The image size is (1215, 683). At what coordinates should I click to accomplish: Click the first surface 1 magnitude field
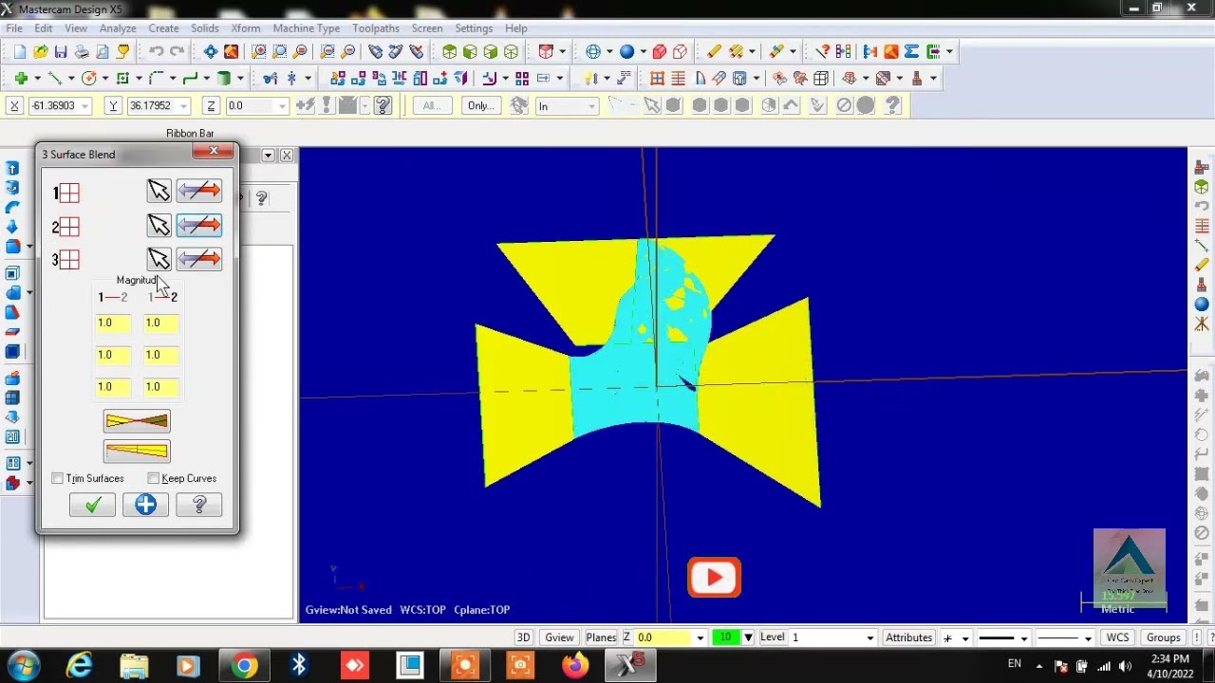(x=112, y=323)
